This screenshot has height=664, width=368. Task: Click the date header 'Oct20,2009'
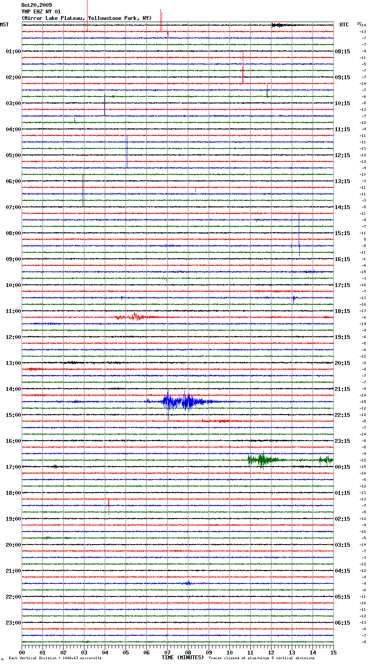(x=36, y=5)
